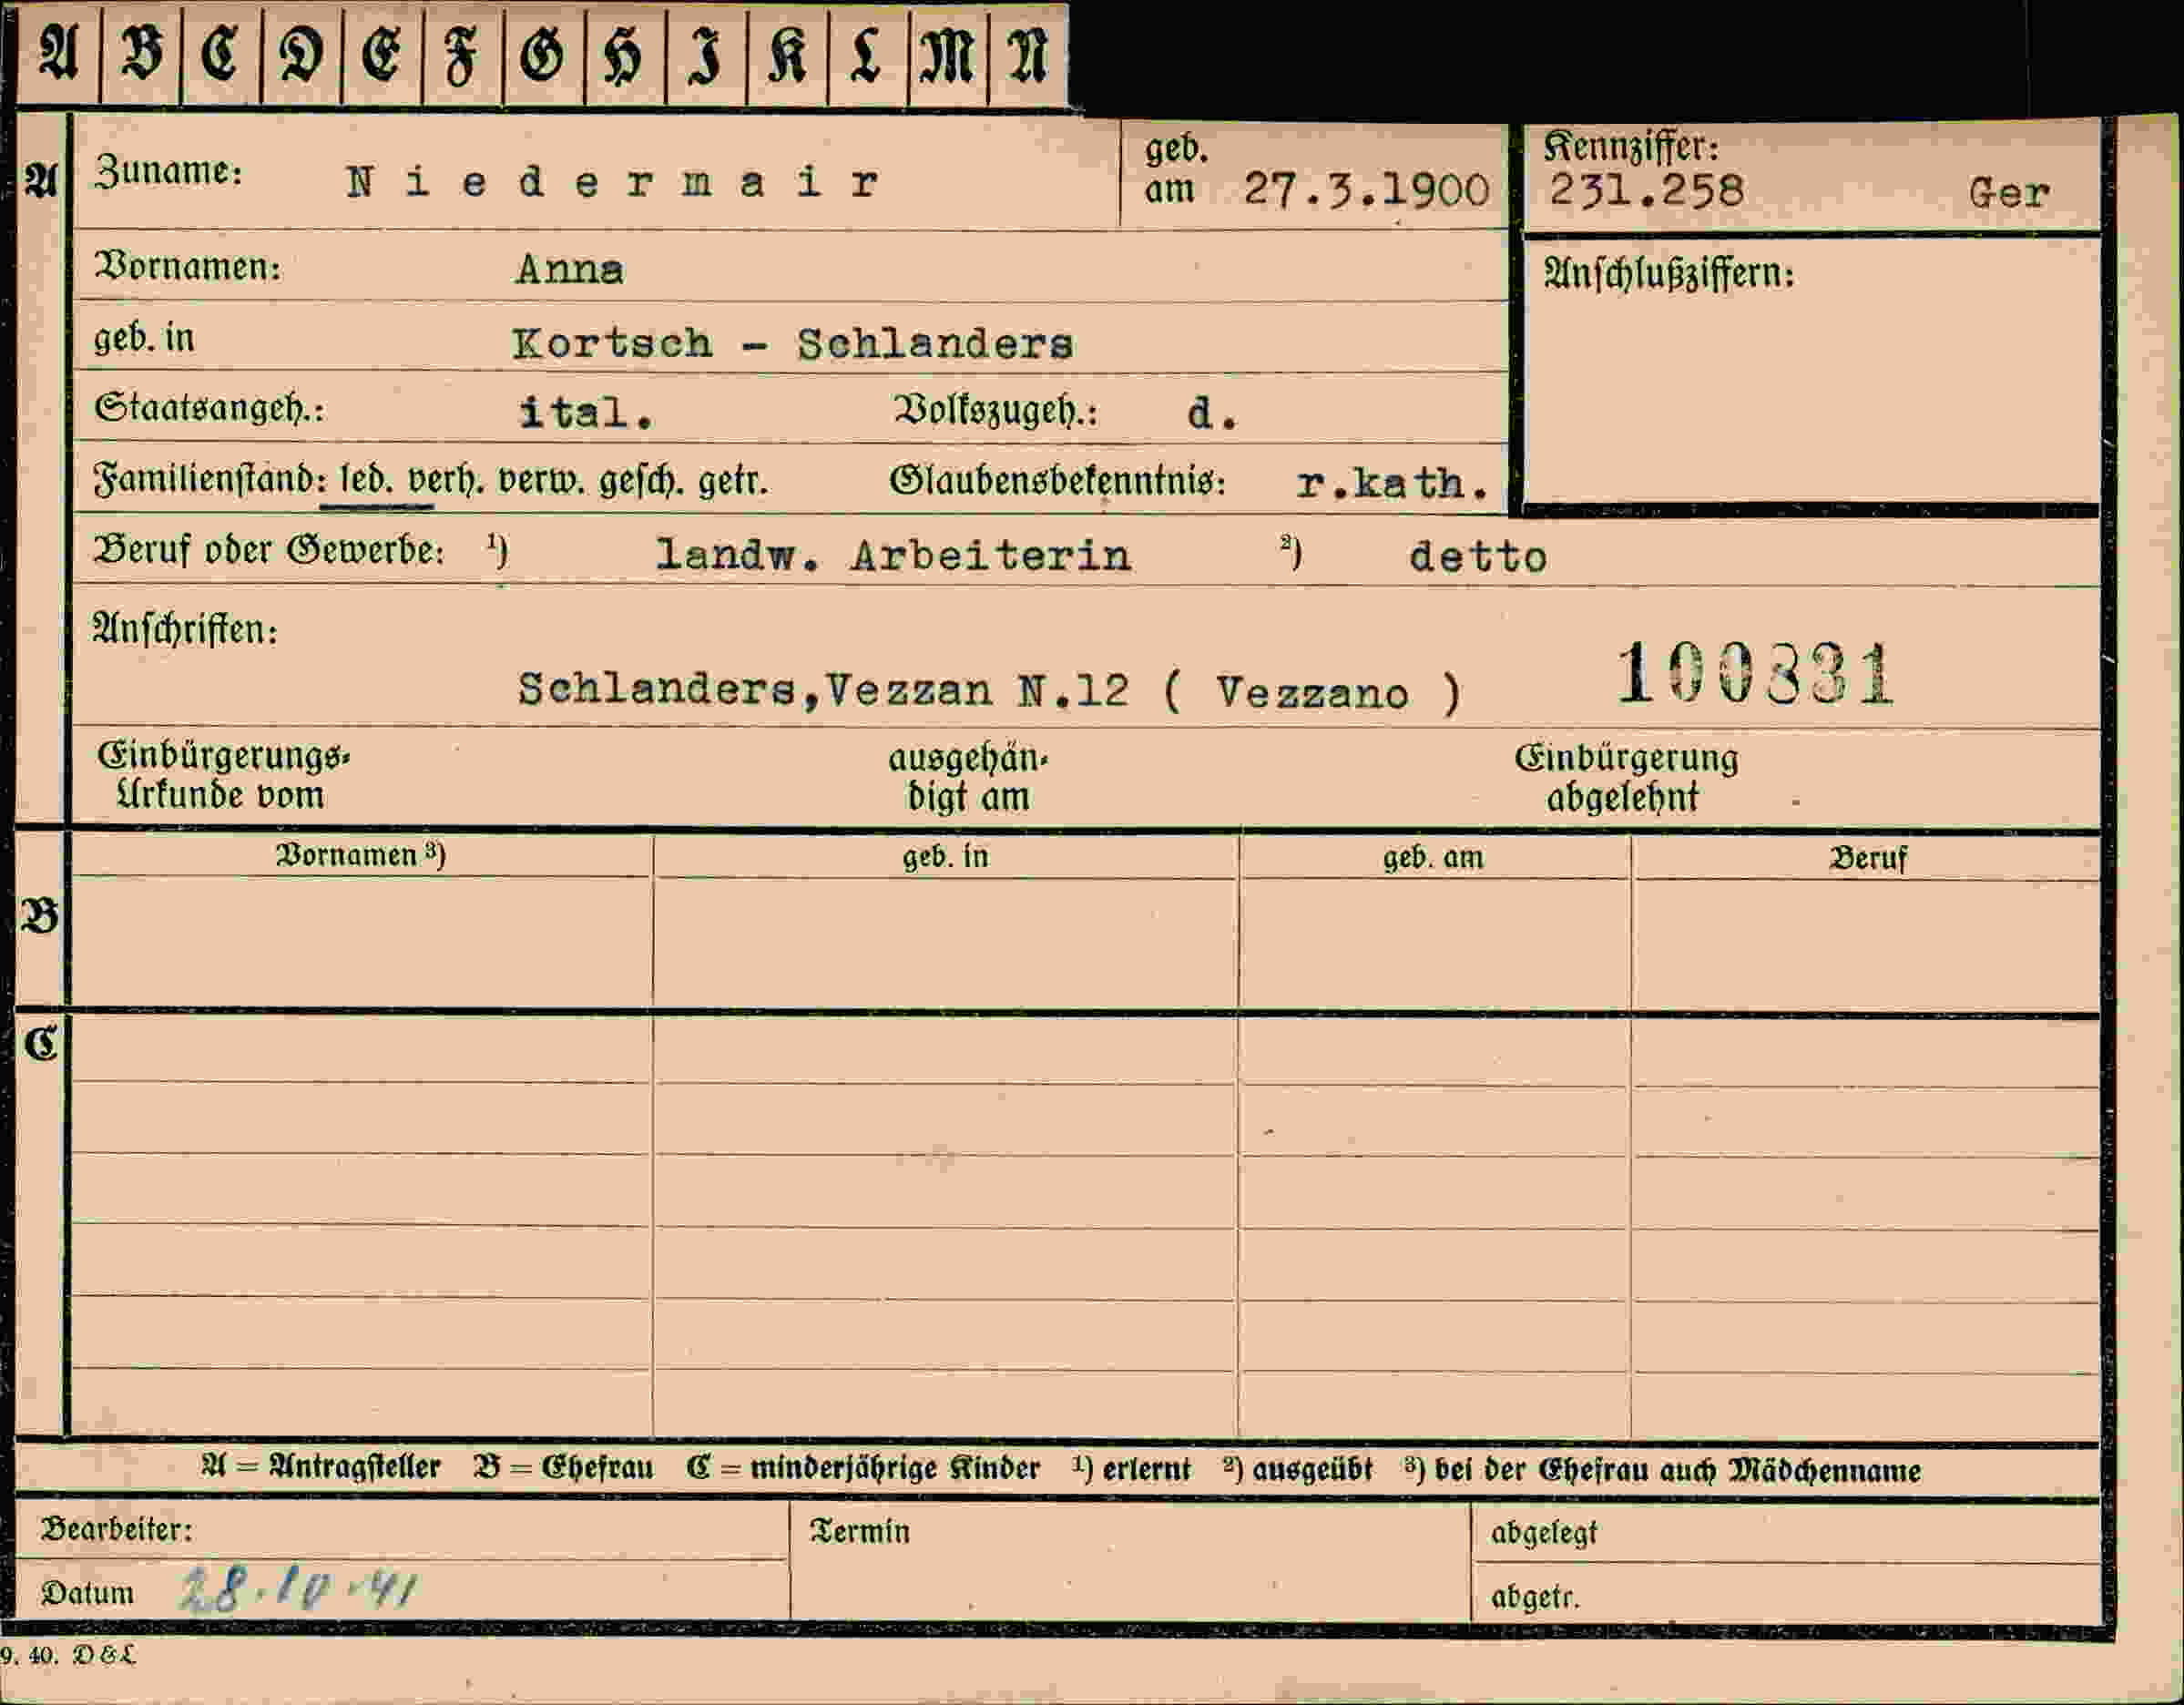Click the 'Glaubensbekenntnis:' label
The height and width of the screenshot is (1705, 2184).
pos(1057,481)
